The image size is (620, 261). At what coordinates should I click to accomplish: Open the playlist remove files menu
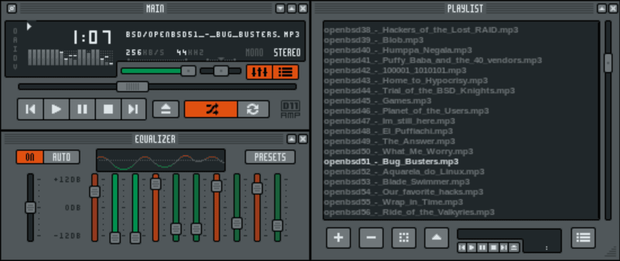[371, 238]
